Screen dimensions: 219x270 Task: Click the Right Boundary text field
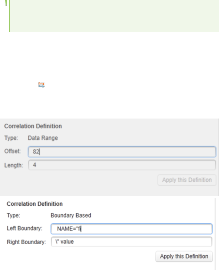point(131,242)
